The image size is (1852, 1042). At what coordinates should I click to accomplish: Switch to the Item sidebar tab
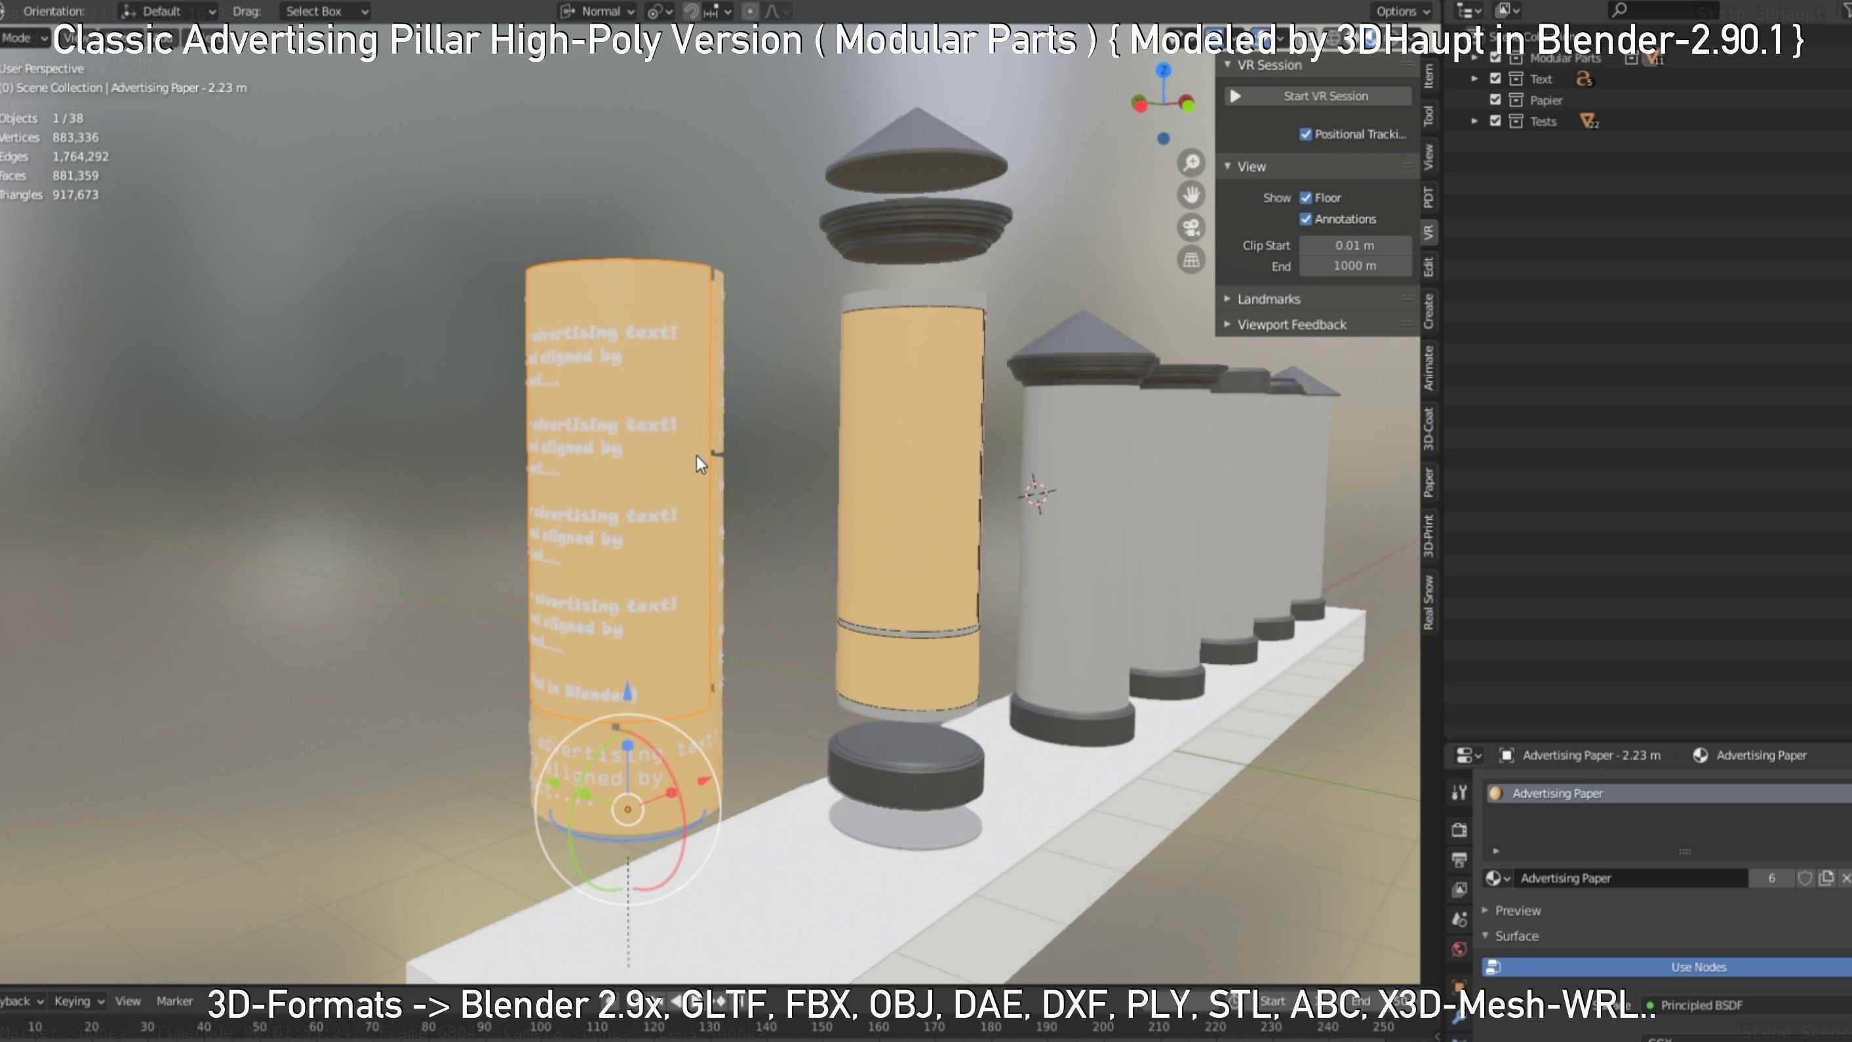[1429, 75]
